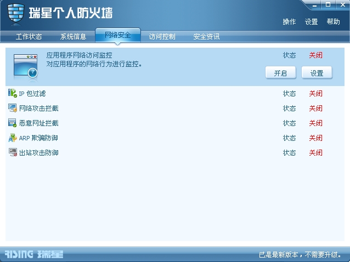350x262 pixels.
Task: Switch to the 访问控制 tab
Action: (x=162, y=37)
